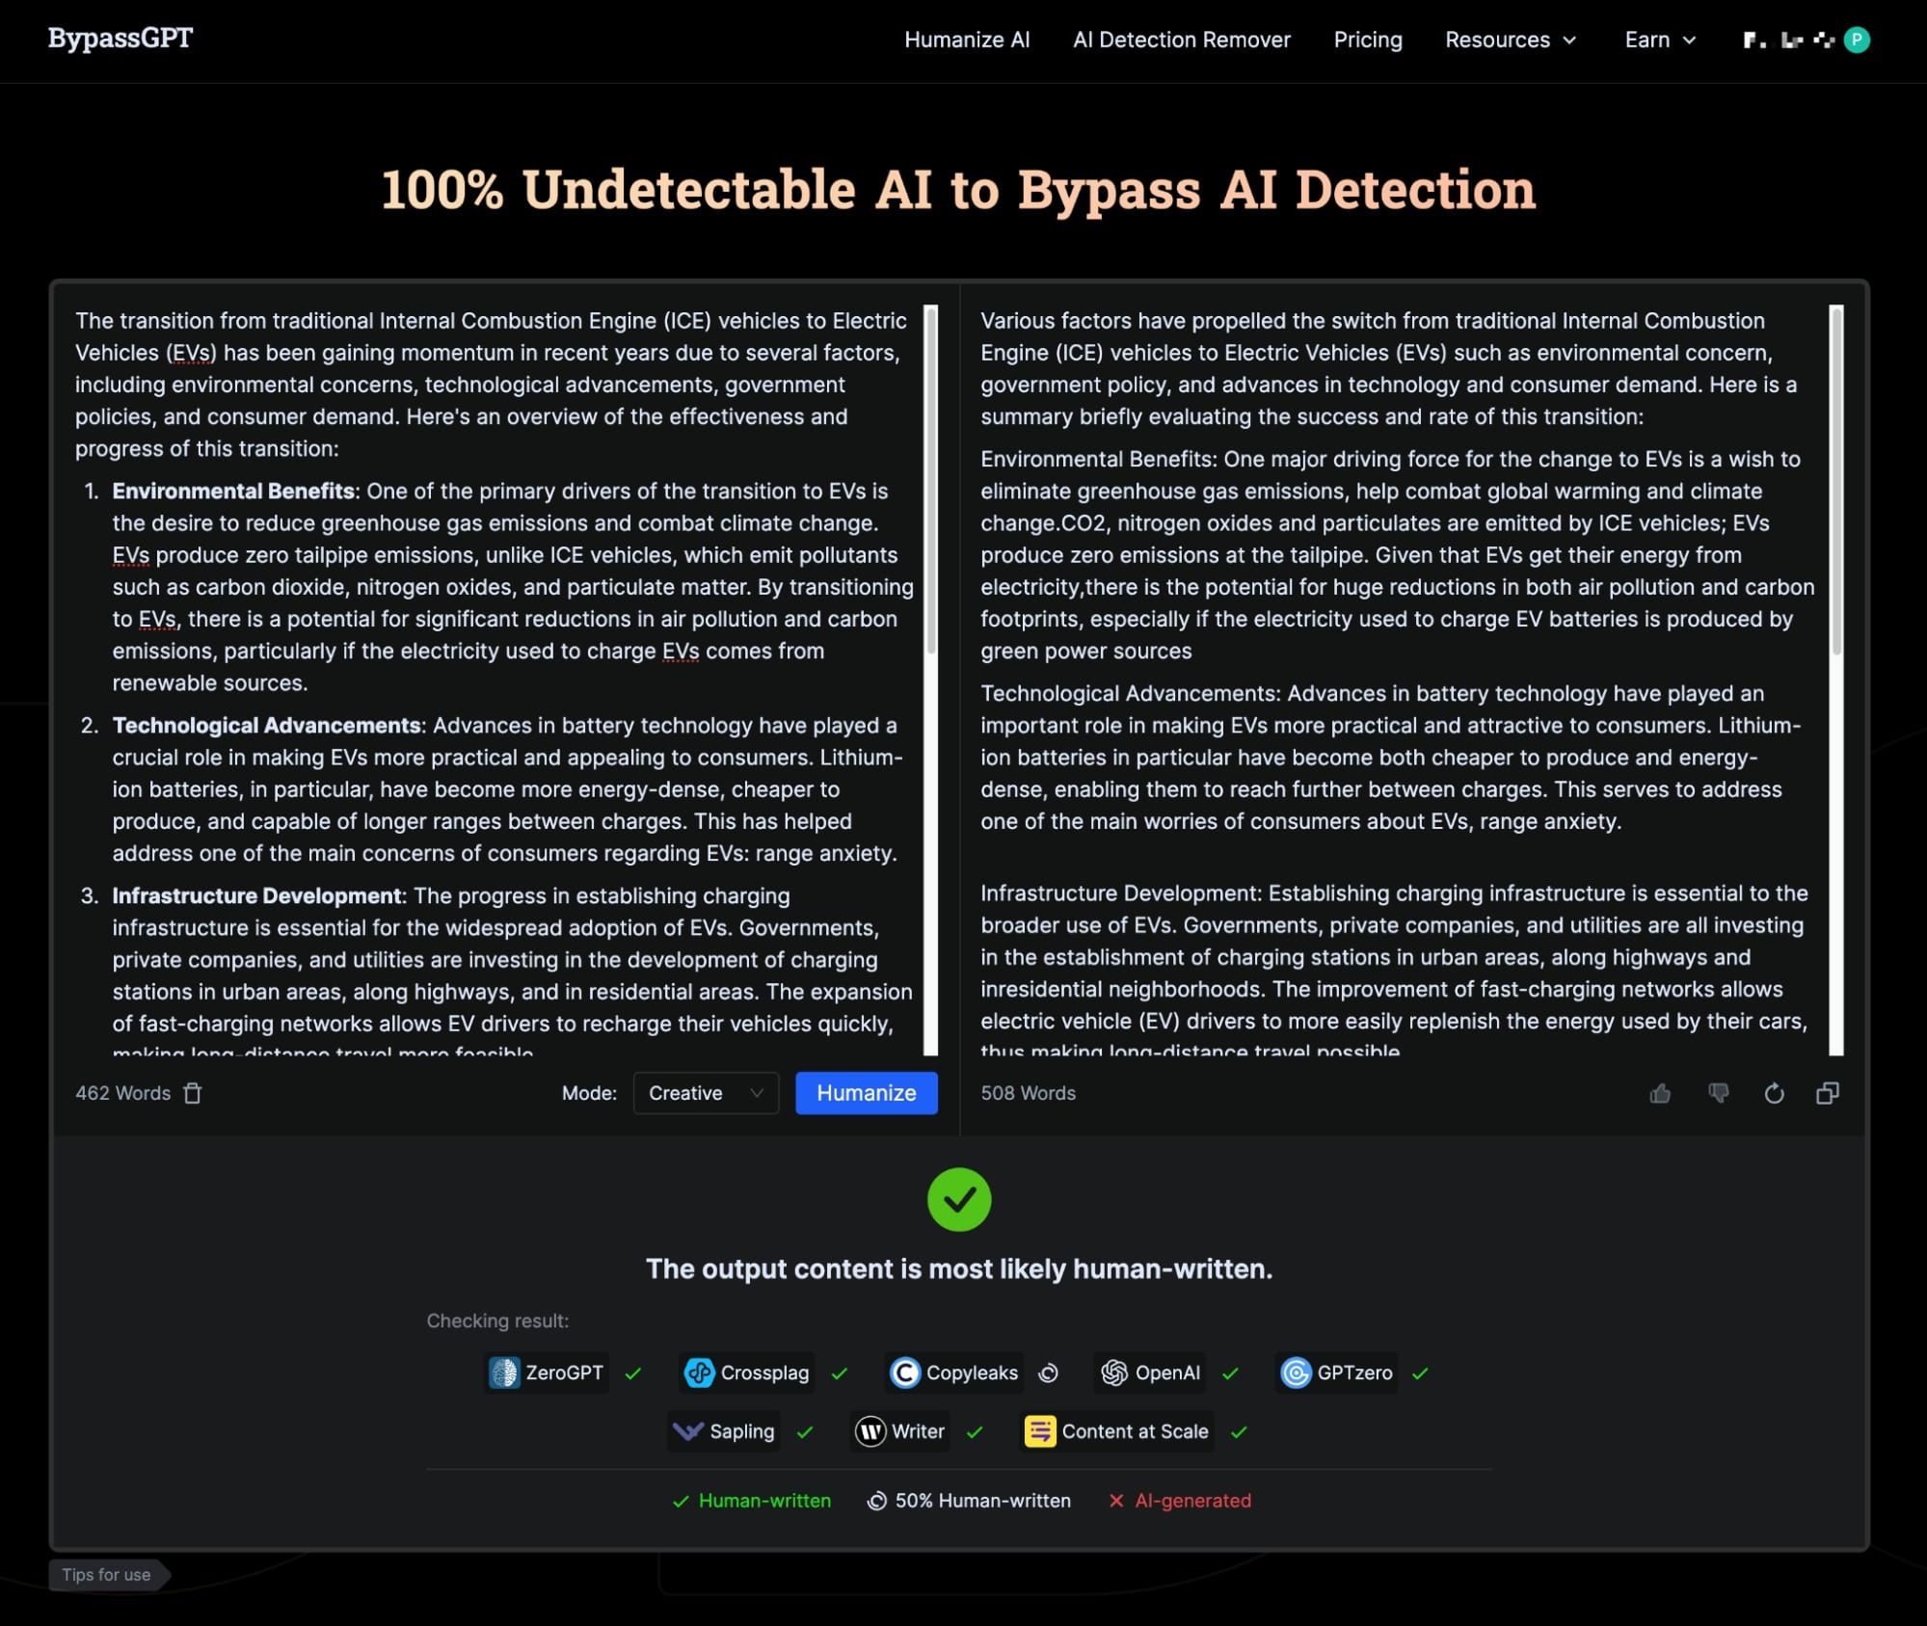
Task: Go to the Pricing page
Action: coord(1367,40)
